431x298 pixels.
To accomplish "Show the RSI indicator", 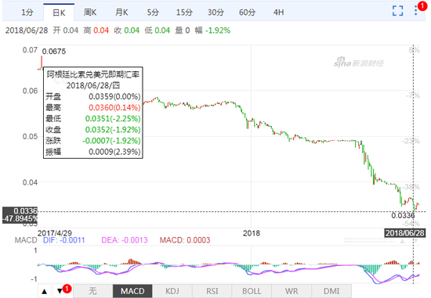I will (x=212, y=291).
